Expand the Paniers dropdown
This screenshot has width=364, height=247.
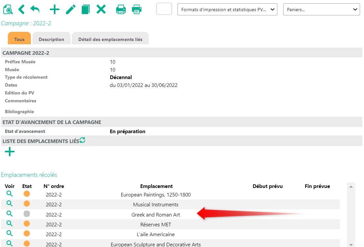321,10
